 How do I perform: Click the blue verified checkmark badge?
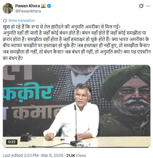coord(49,6)
